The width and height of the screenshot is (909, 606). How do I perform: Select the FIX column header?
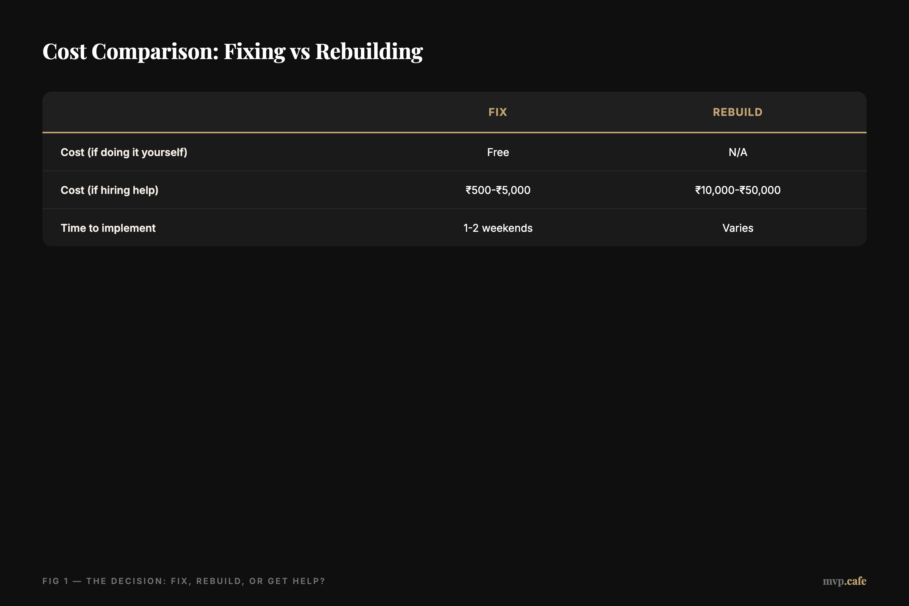click(x=498, y=112)
